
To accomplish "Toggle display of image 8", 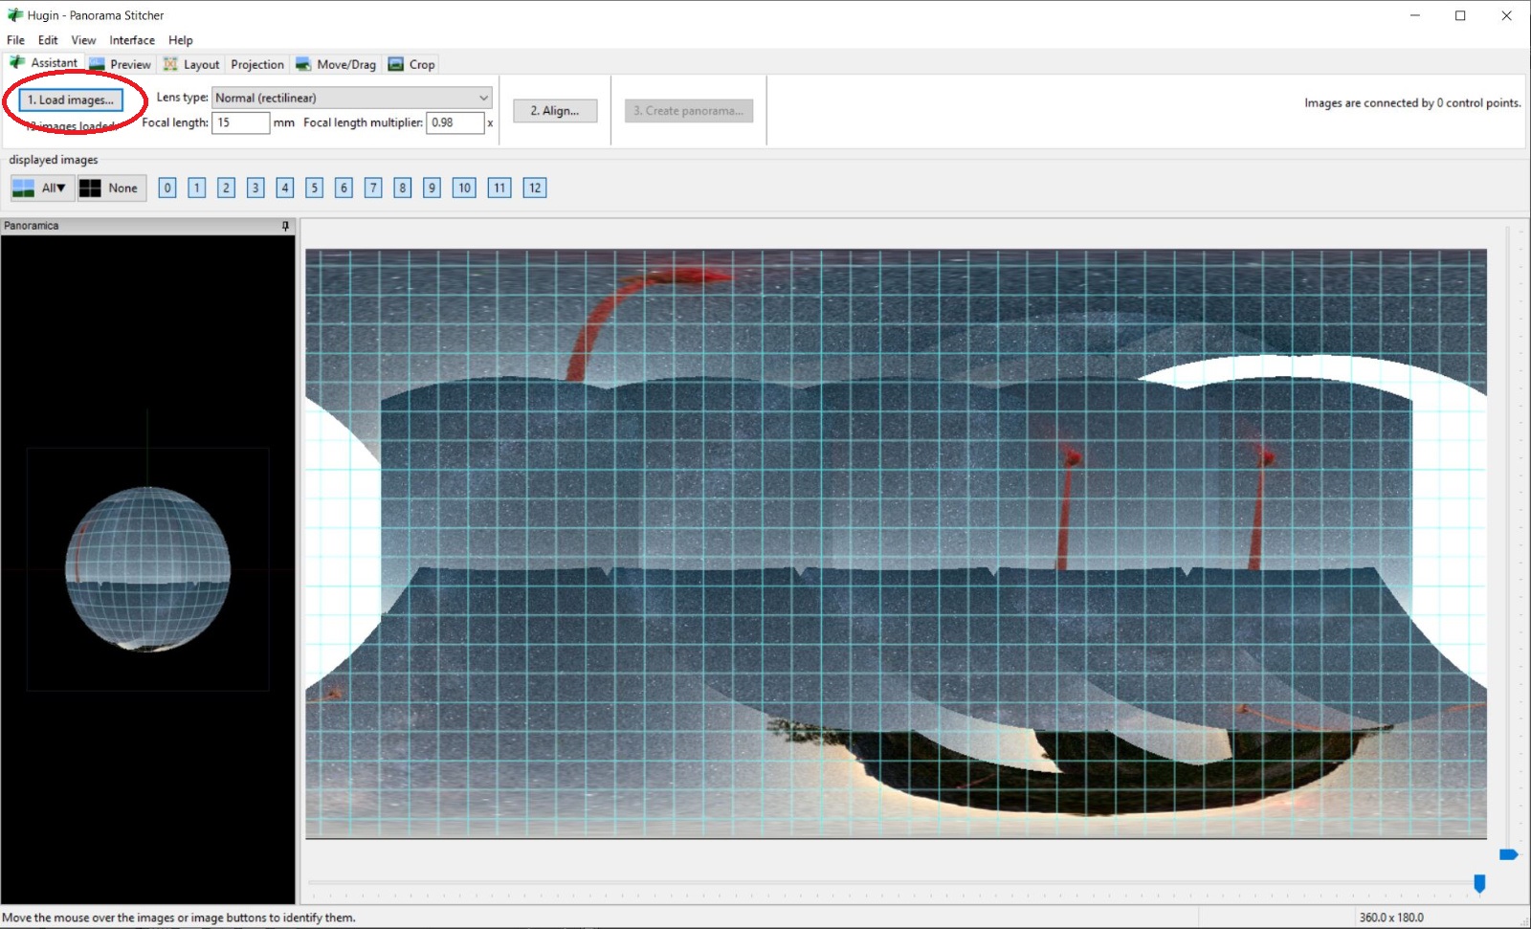I will coord(403,188).
